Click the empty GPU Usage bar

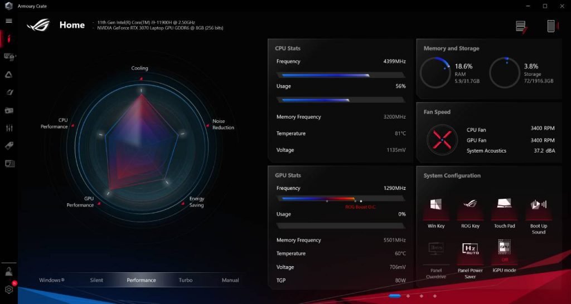pyautogui.click(x=341, y=226)
